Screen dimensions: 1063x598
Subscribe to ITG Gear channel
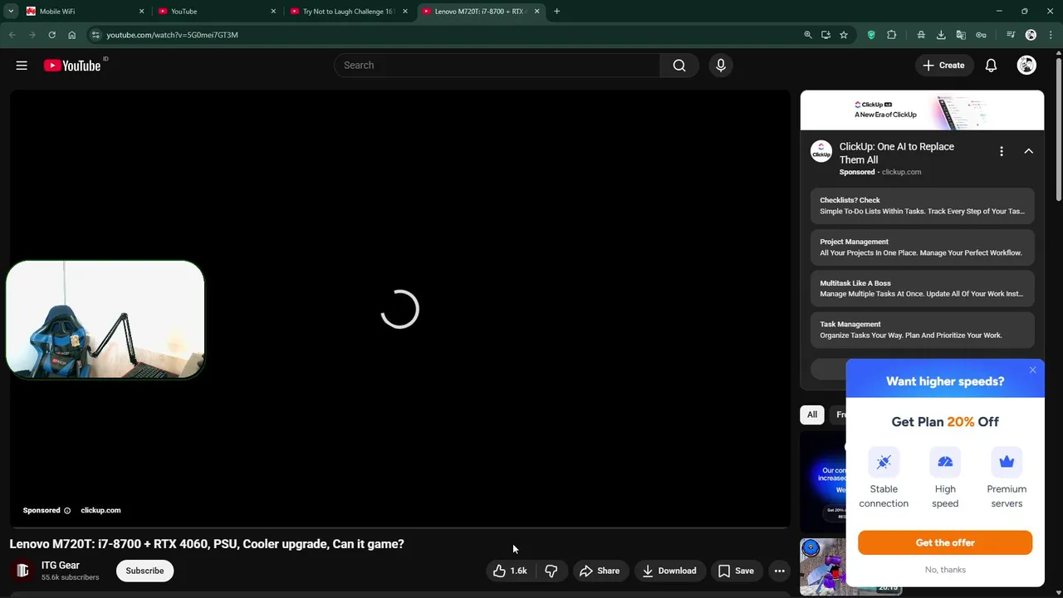145,571
